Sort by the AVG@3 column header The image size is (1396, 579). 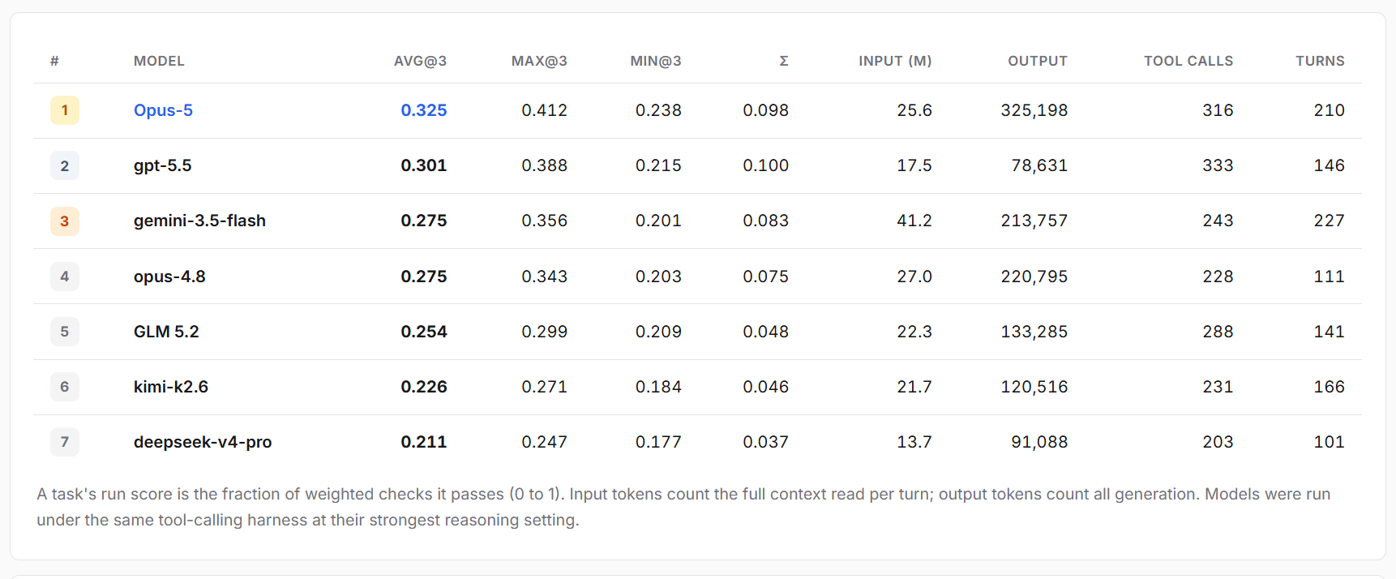click(420, 61)
